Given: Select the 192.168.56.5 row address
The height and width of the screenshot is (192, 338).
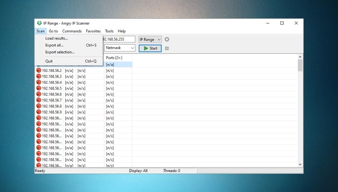Looking at the screenshot, I should tap(52, 88).
